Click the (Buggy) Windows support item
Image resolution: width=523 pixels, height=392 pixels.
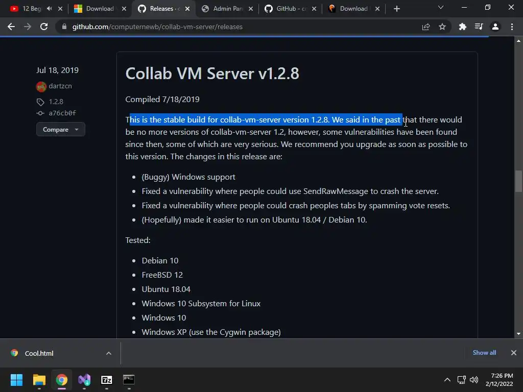[188, 177]
